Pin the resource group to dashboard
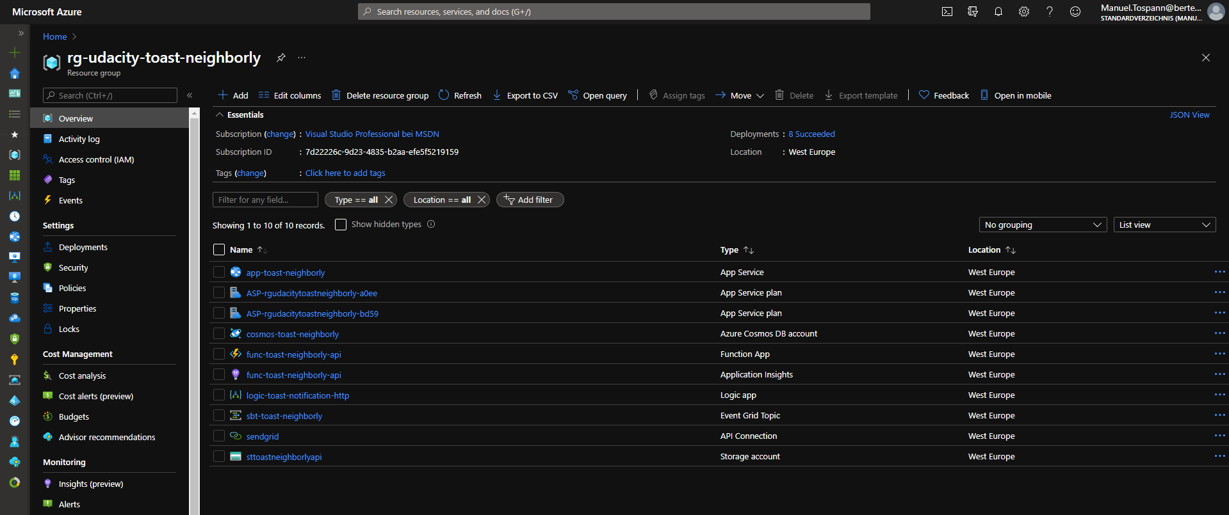1229x515 pixels. [281, 58]
